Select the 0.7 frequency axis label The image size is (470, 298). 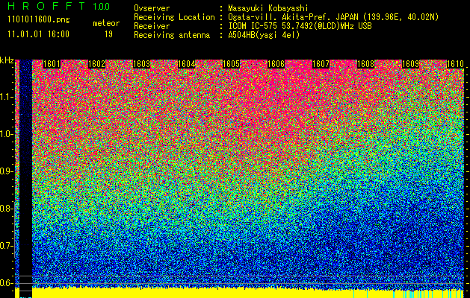click(x=6, y=246)
